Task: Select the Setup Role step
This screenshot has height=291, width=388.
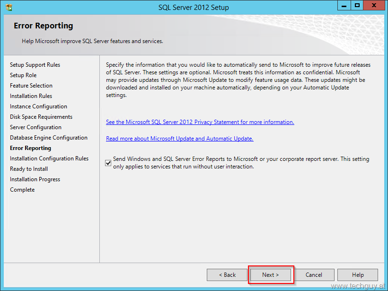Action: [23, 75]
